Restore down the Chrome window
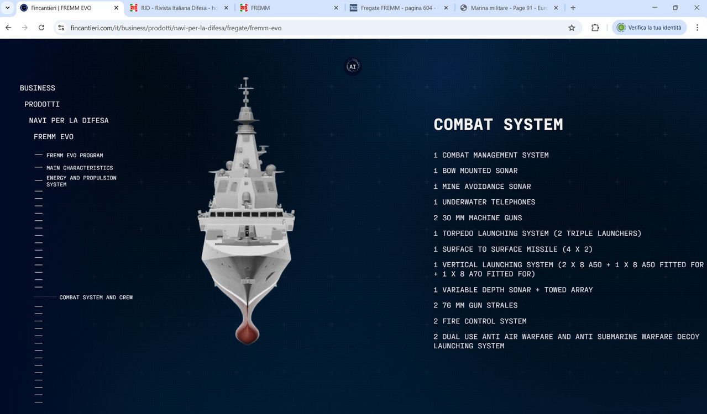 coord(675,8)
